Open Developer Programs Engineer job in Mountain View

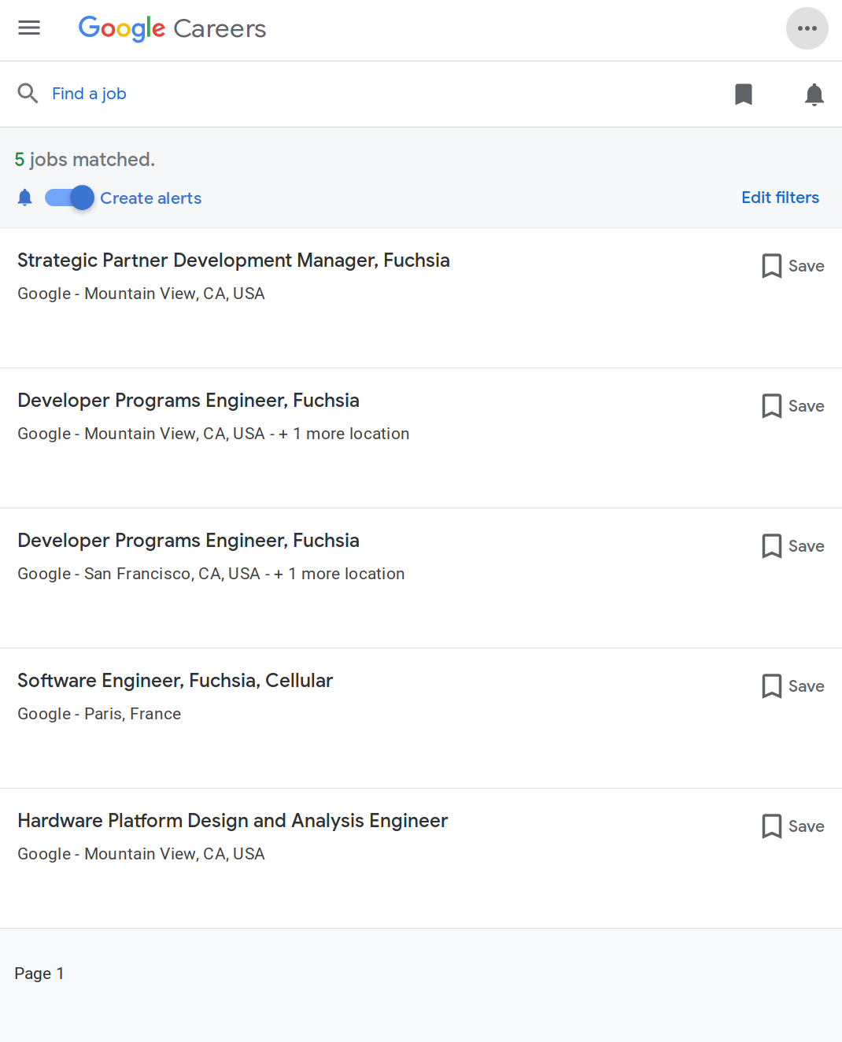click(188, 401)
